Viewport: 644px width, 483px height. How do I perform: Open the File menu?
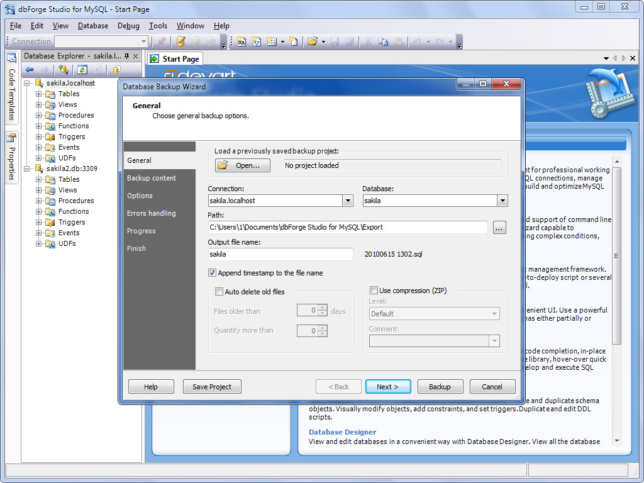coord(16,26)
